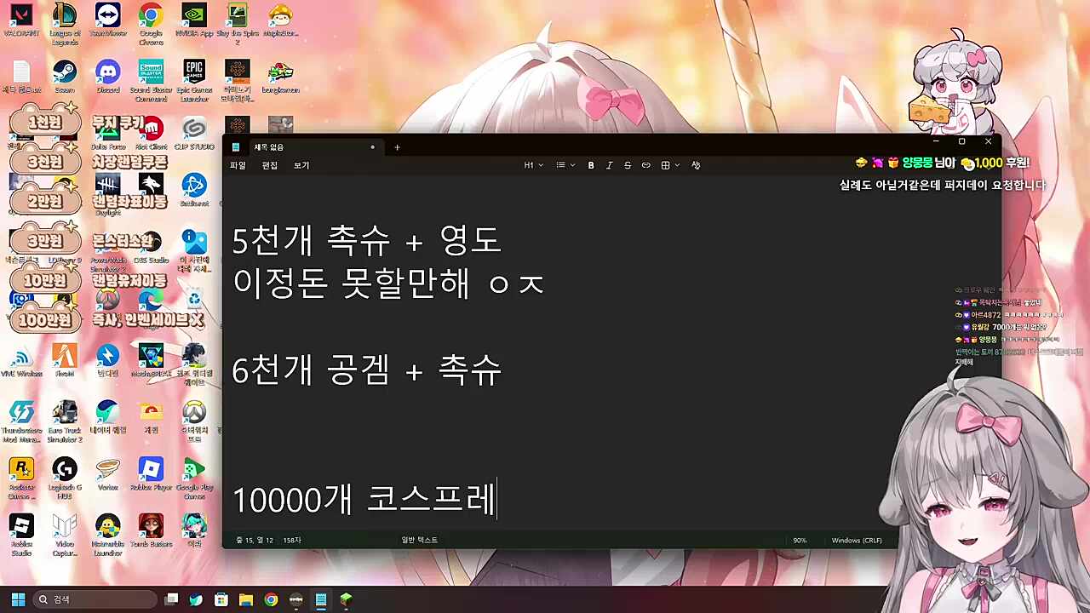
Task: Open Google Chrome desktop shortcut
Action: point(151,23)
